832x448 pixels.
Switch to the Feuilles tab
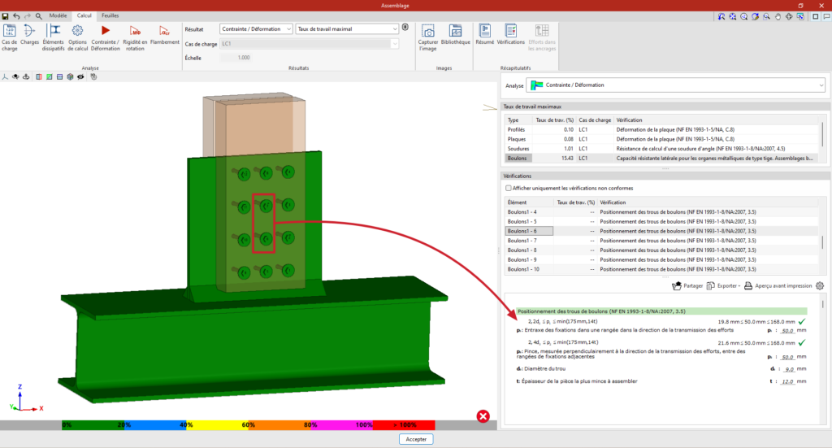[x=110, y=15]
